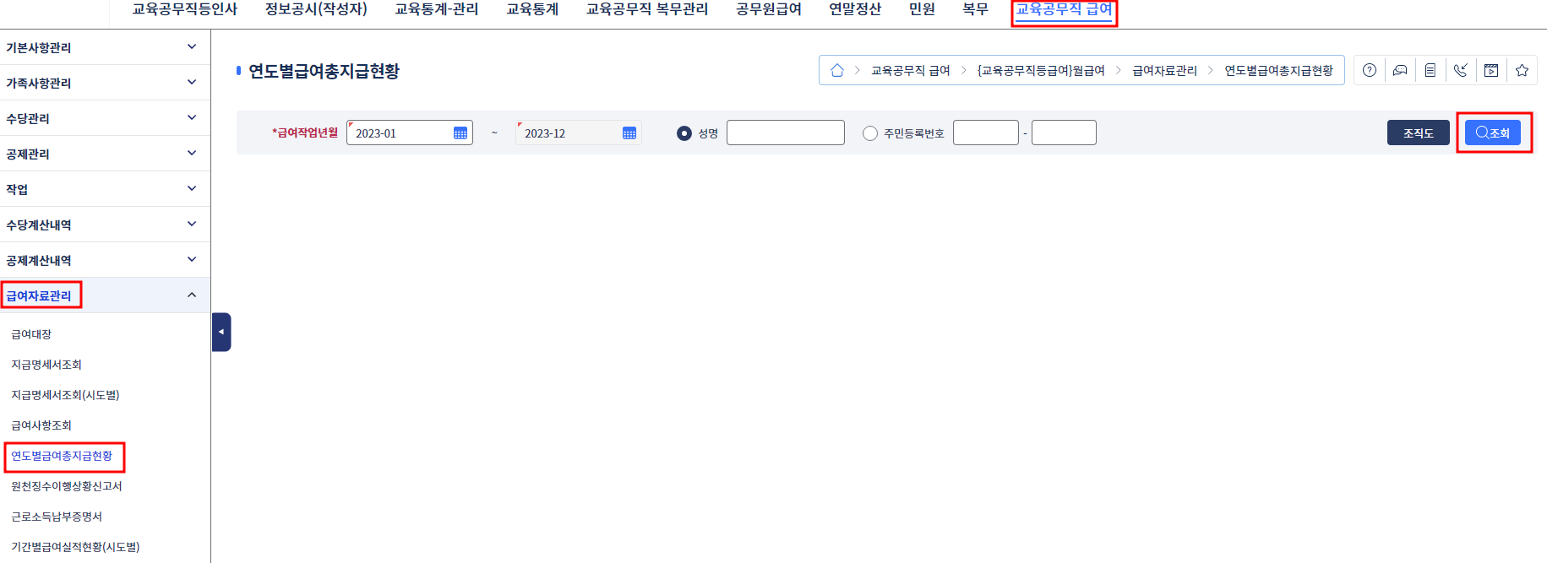This screenshot has height=563, width=1547.
Task: Open the 교육공무직등인사 top menu
Action: tap(185, 9)
